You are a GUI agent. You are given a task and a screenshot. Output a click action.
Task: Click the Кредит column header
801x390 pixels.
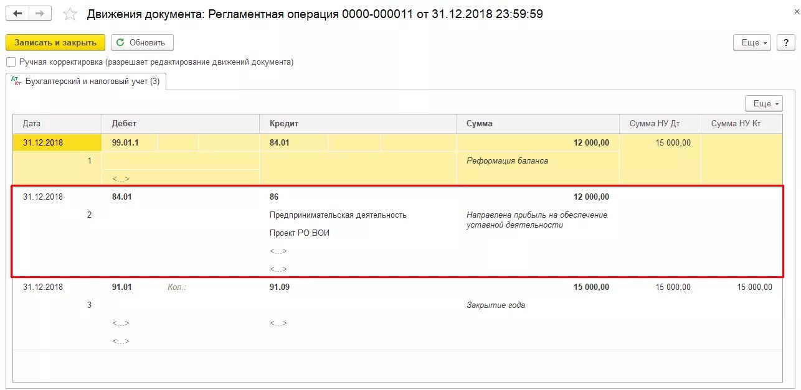tap(358, 124)
